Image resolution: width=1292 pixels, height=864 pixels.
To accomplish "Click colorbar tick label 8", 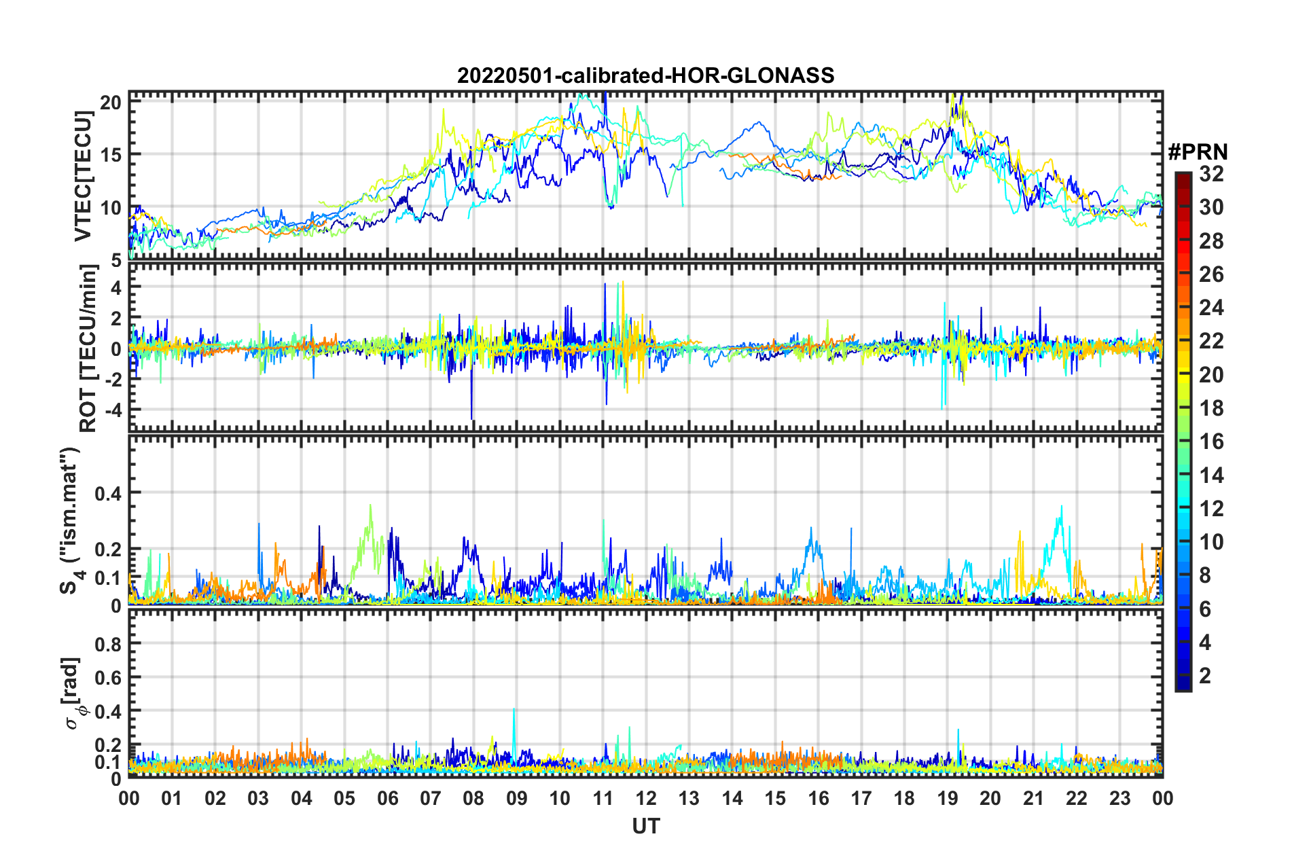I will point(1205,575).
